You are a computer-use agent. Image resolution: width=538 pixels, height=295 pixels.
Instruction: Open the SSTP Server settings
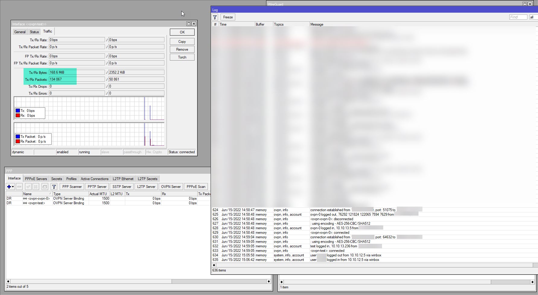click(122, 187)
